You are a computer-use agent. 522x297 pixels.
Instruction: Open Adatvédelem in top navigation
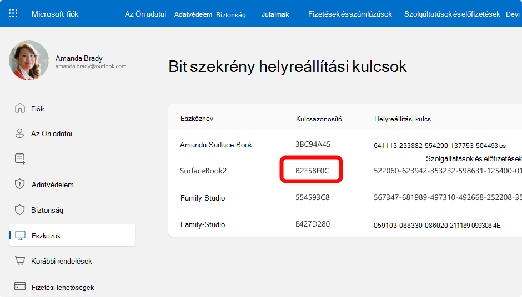pos(193,14)
